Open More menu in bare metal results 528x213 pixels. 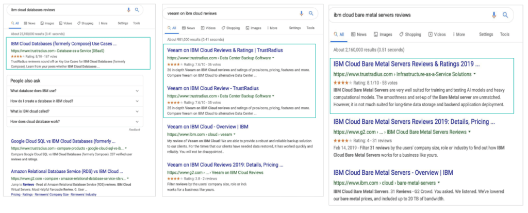tap(459, 35)
